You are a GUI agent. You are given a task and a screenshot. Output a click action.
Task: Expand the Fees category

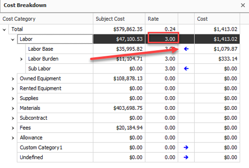[x=13, y=128]
